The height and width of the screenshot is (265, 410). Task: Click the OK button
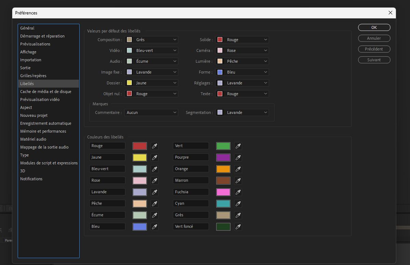click(x=374, y=27)
